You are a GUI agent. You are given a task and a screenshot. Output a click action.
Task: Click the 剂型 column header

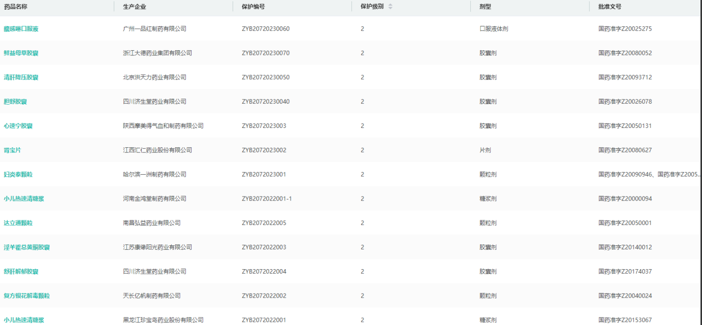(485, 7)
